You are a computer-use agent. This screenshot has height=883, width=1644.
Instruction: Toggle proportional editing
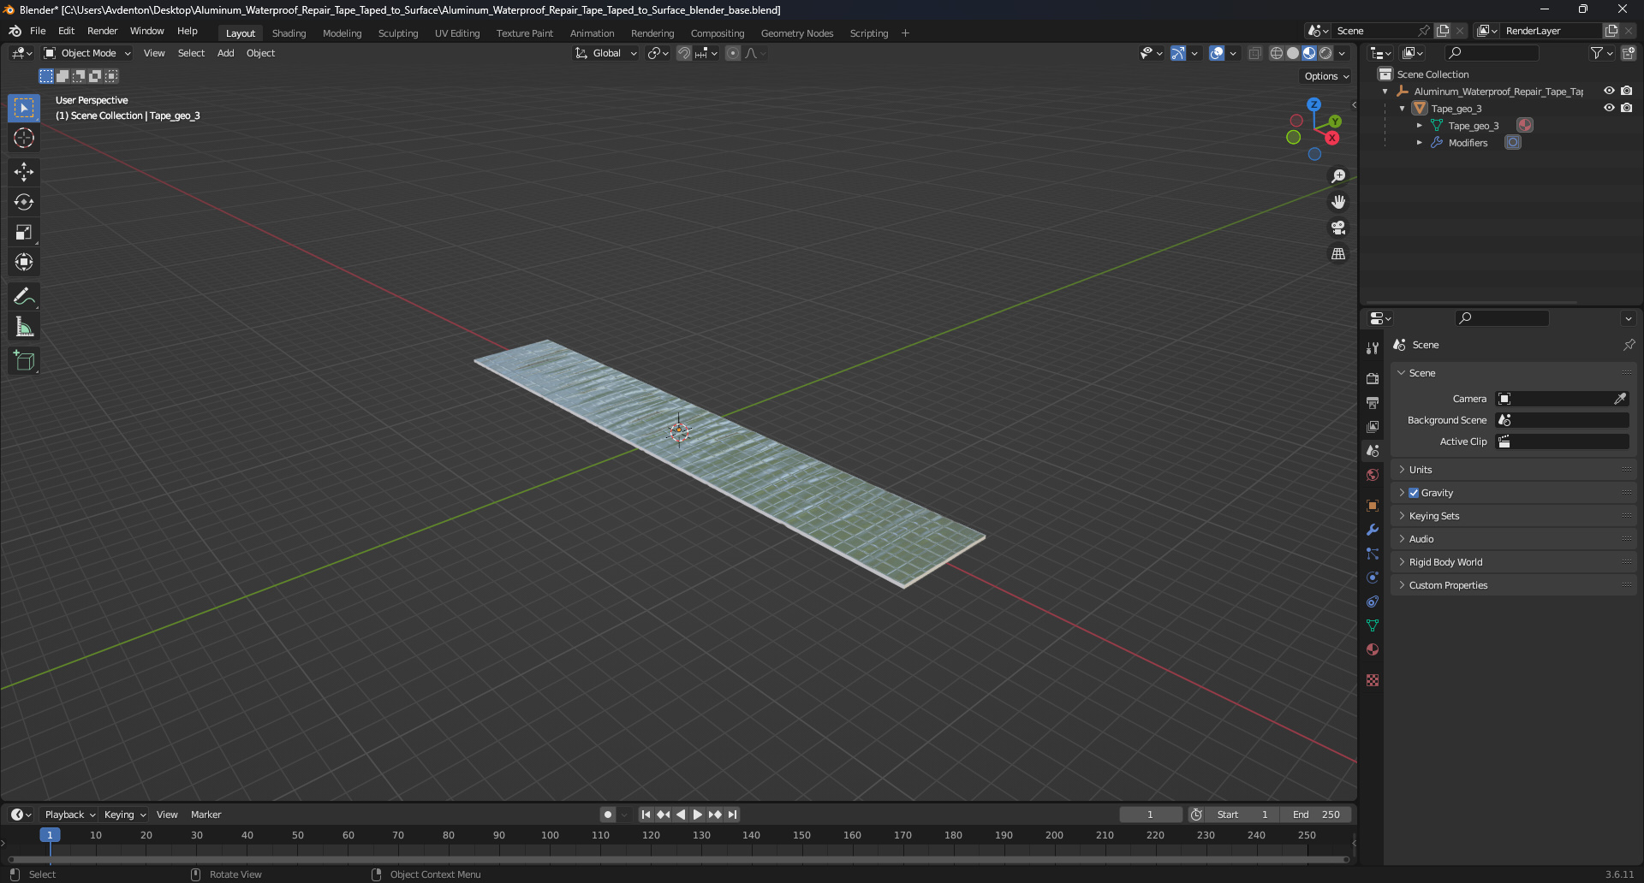coord(733,53)
